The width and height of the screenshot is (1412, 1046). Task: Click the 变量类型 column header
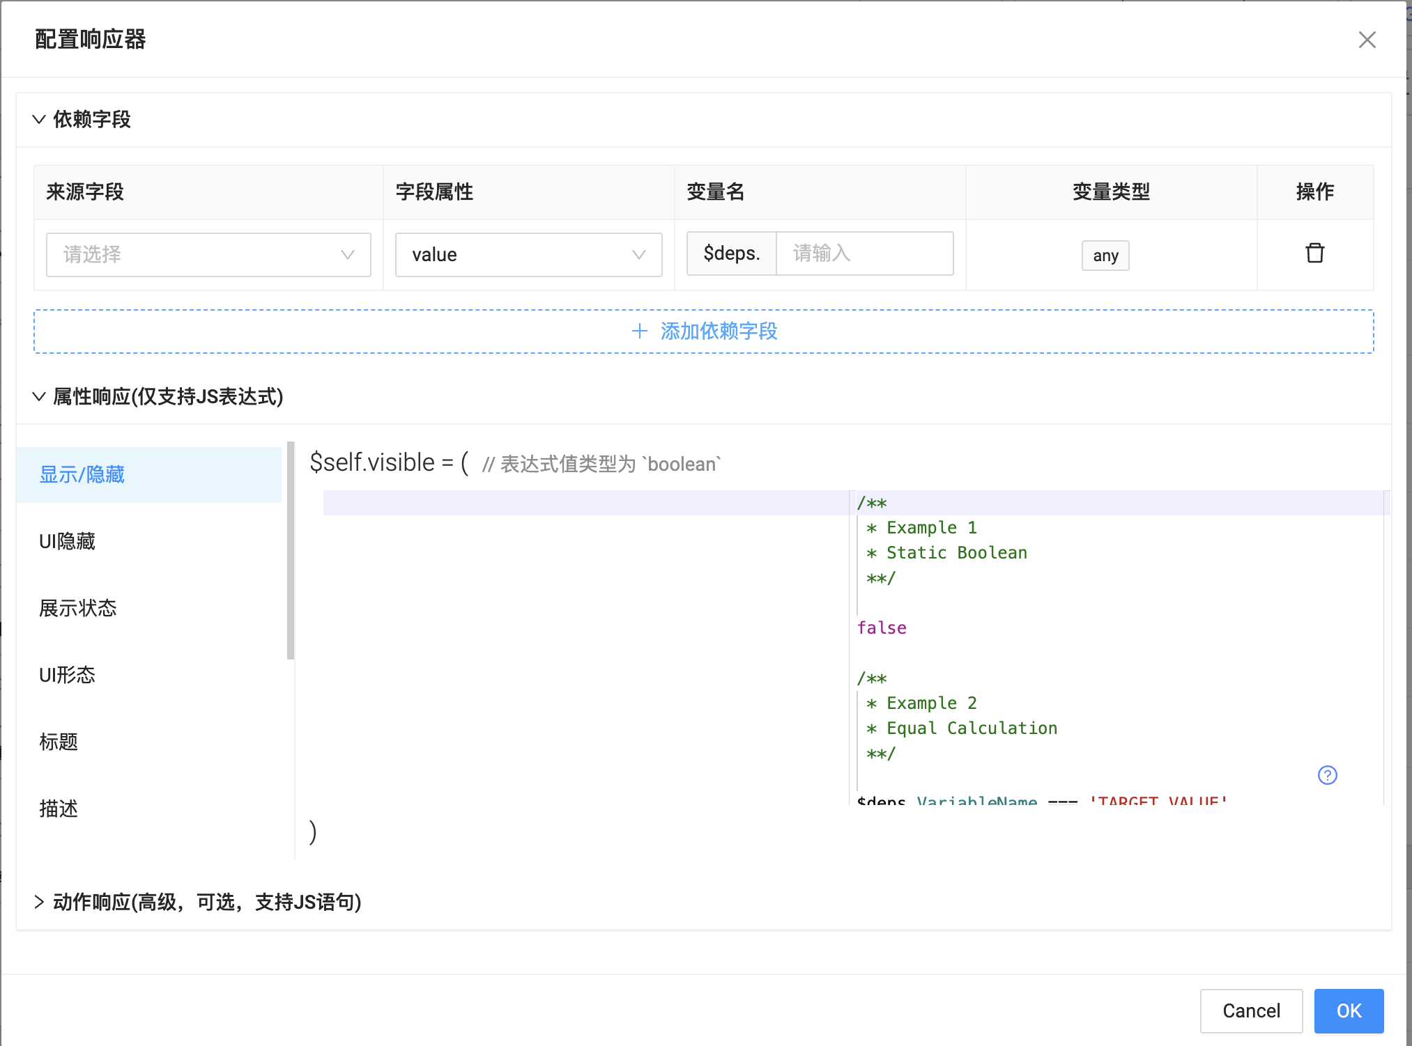(x=1111, y=192)
